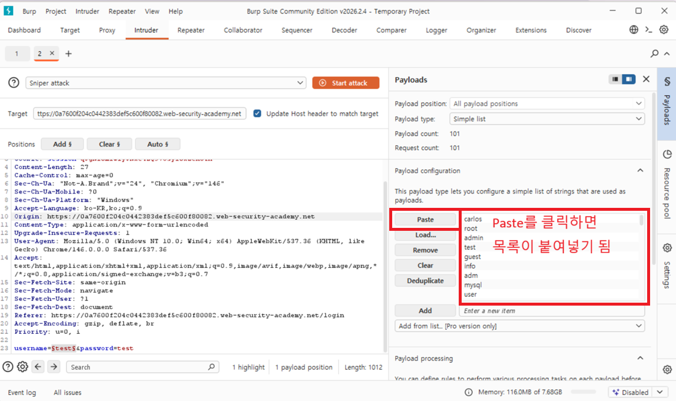This screenshot has width=676, height=401.
Task: Open attack type help question icon
Action: pos(14,83)
